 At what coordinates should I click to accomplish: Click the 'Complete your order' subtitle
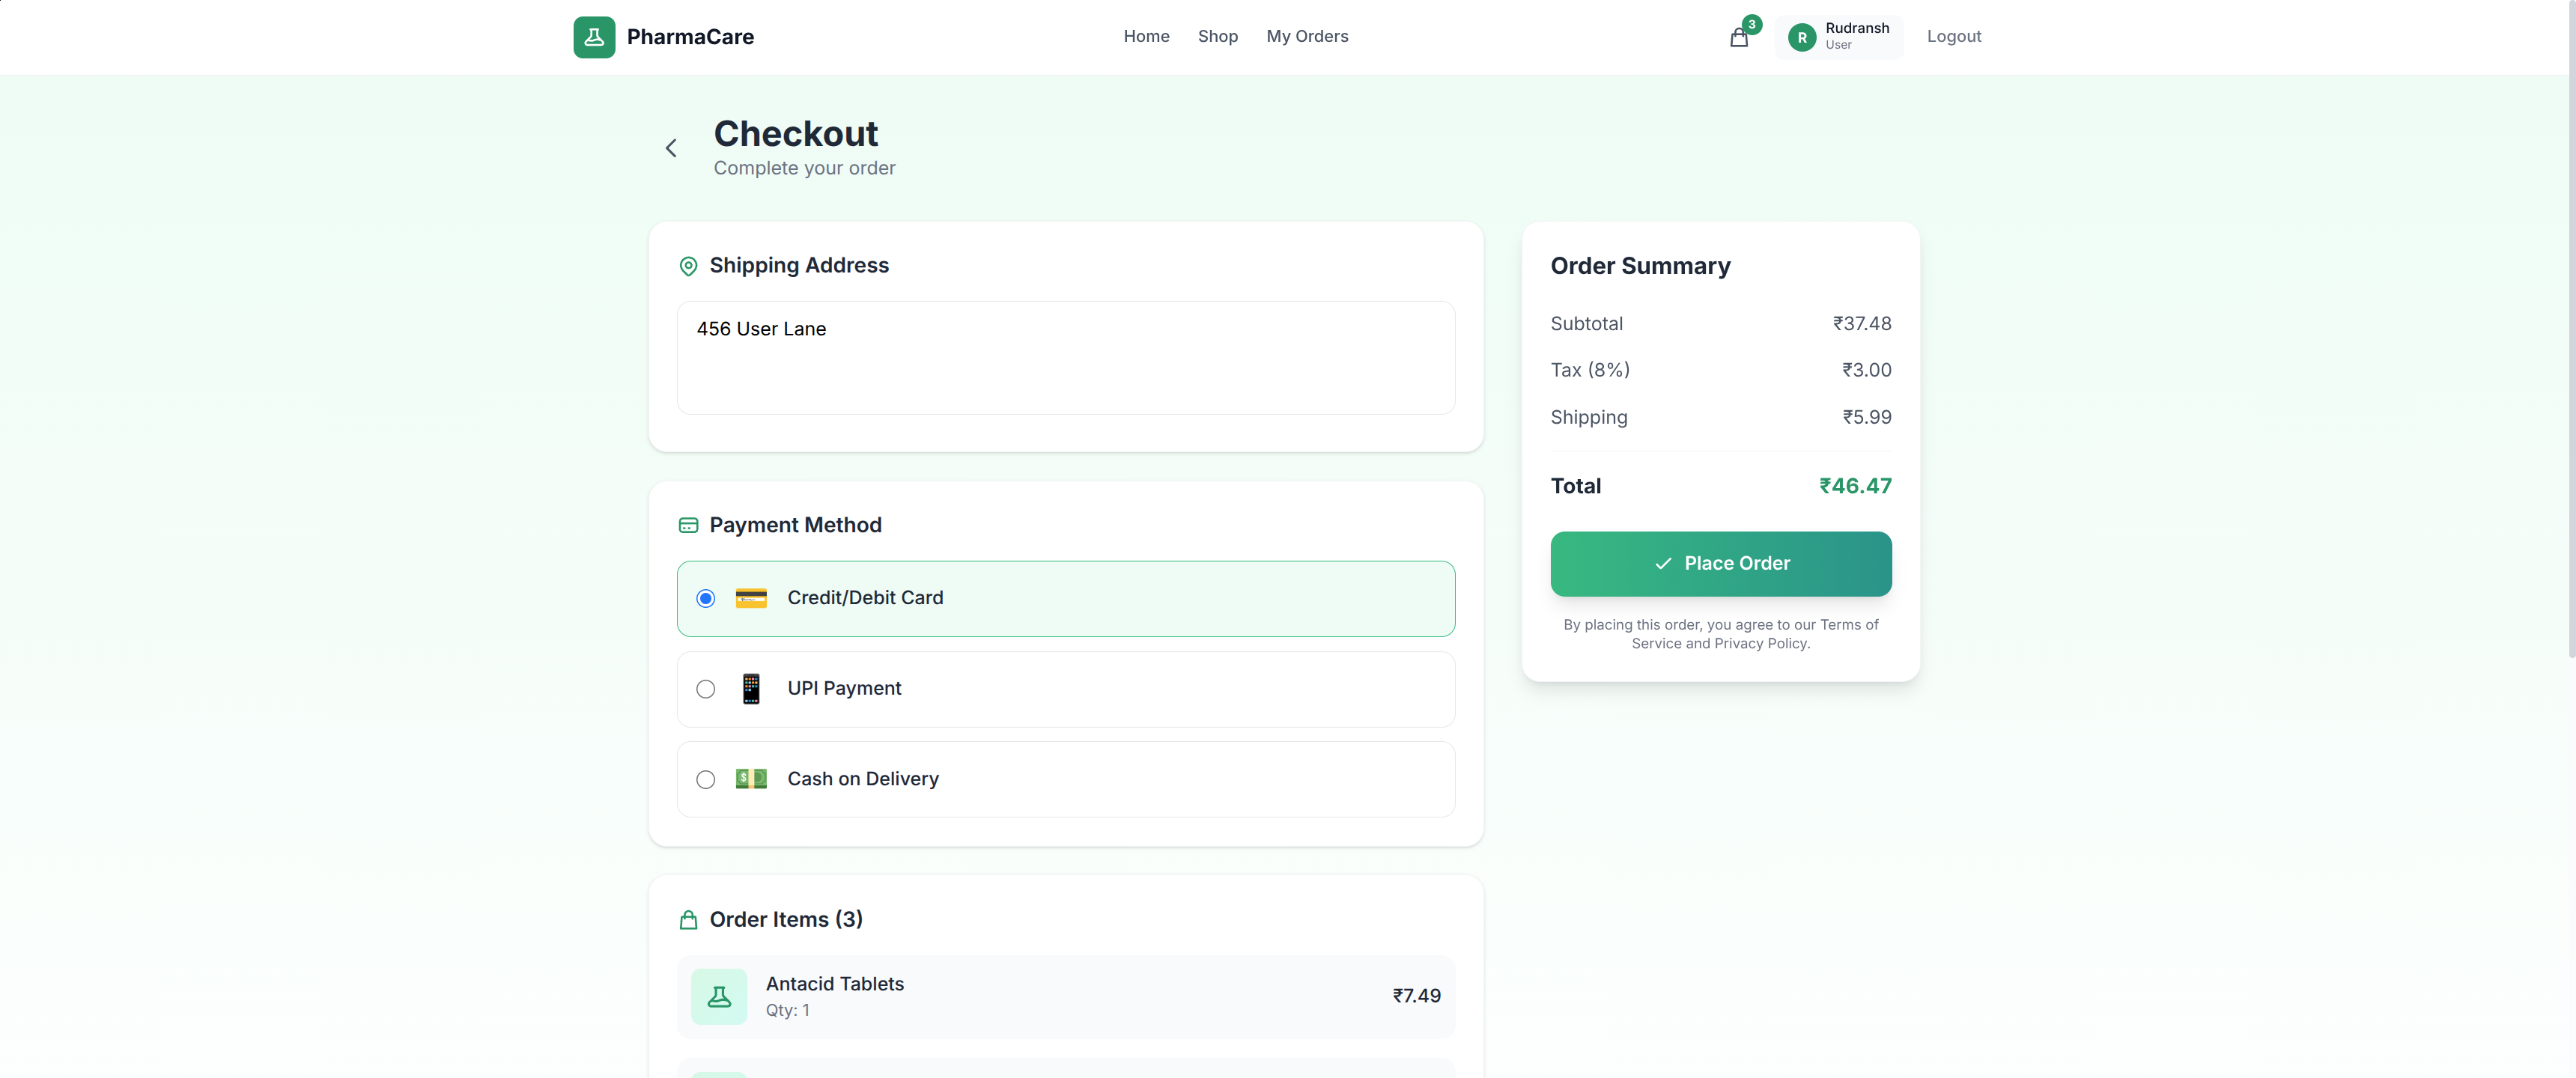pos(804,168)
